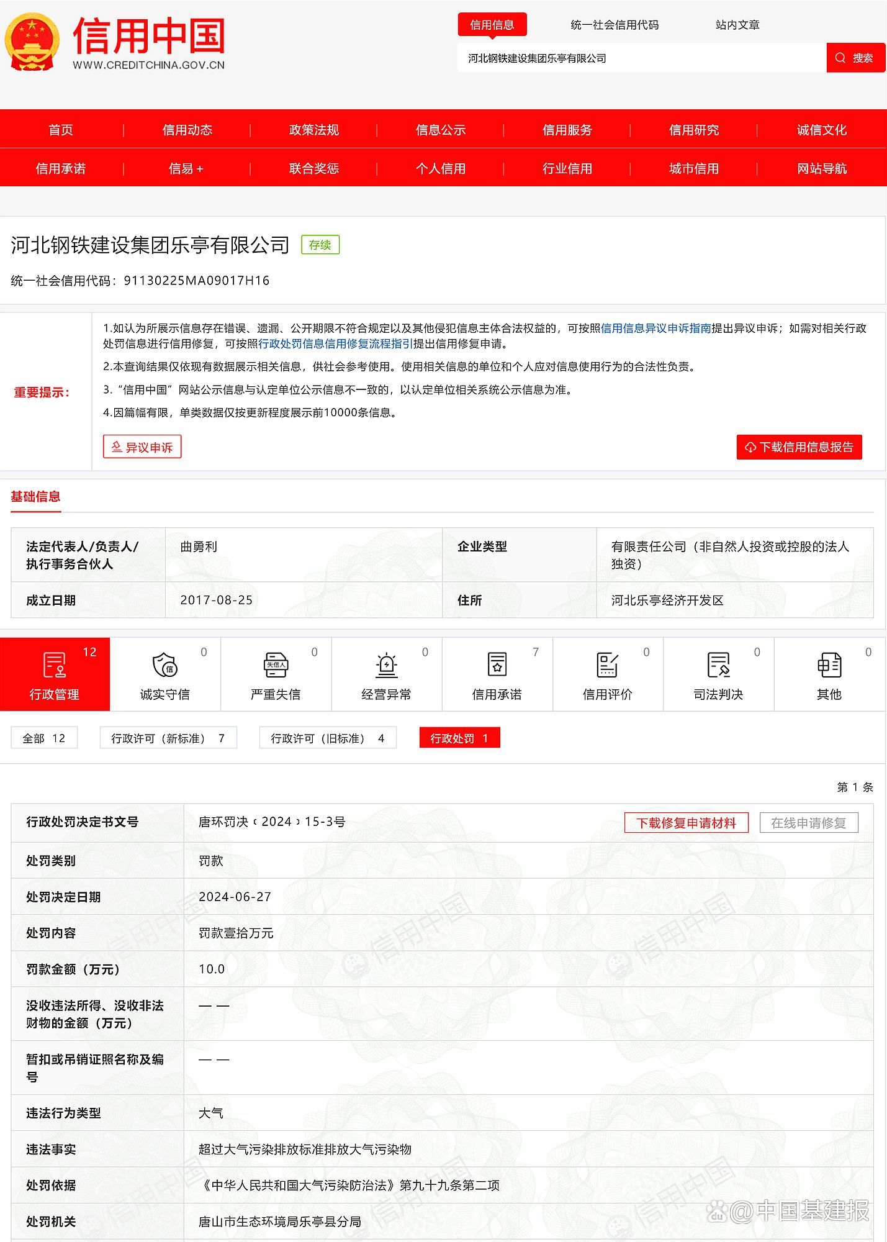Open the 信用信息异议申诉指南 link
This screenshot has height=1242, width=887.
[656, 328]
